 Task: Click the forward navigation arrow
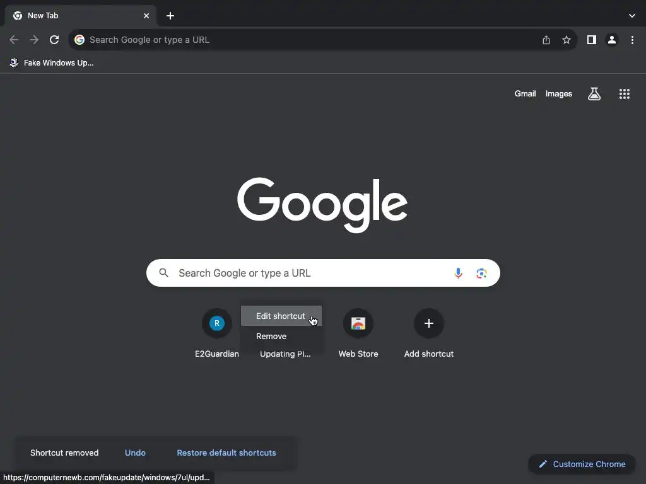pyautogui.click(x=34, y=40)
